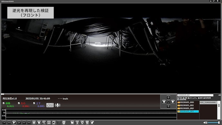
Task: Open the magnifier zoom tool
Action: point(44,123)
